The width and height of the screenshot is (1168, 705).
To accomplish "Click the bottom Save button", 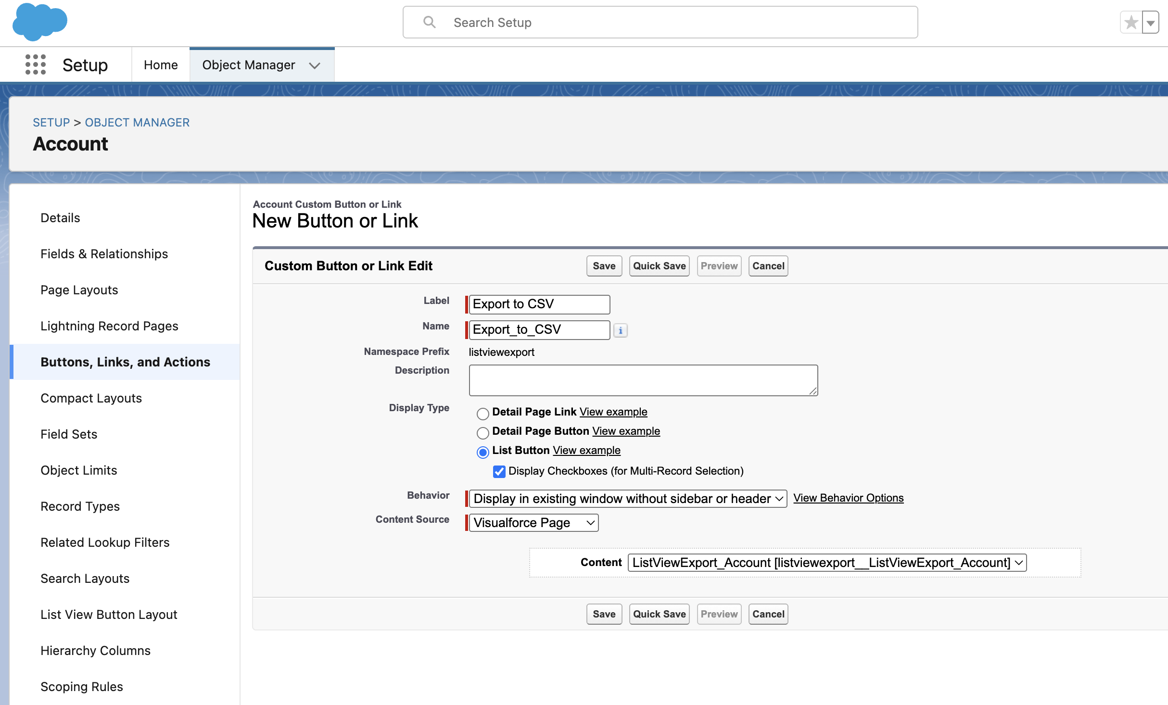I will (604, 614).
